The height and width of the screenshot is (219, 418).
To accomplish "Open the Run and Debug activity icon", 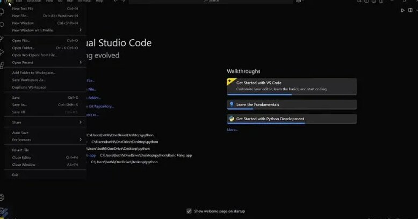I will coord(2,52).
